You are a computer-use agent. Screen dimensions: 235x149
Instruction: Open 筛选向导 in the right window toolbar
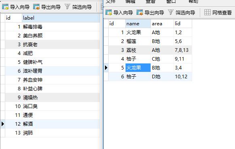coord(181,12)
